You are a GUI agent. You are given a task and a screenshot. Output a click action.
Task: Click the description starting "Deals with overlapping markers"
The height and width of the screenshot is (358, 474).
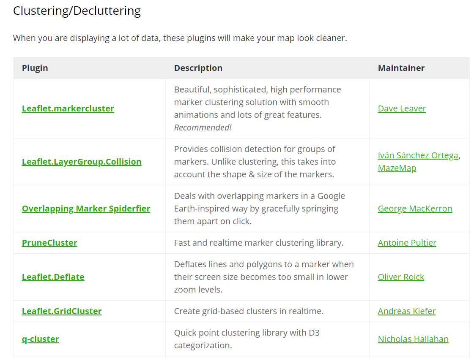(259, 209)
